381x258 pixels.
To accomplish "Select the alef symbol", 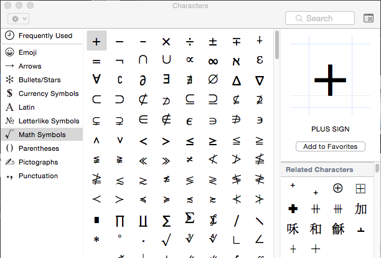I will 236,61.
